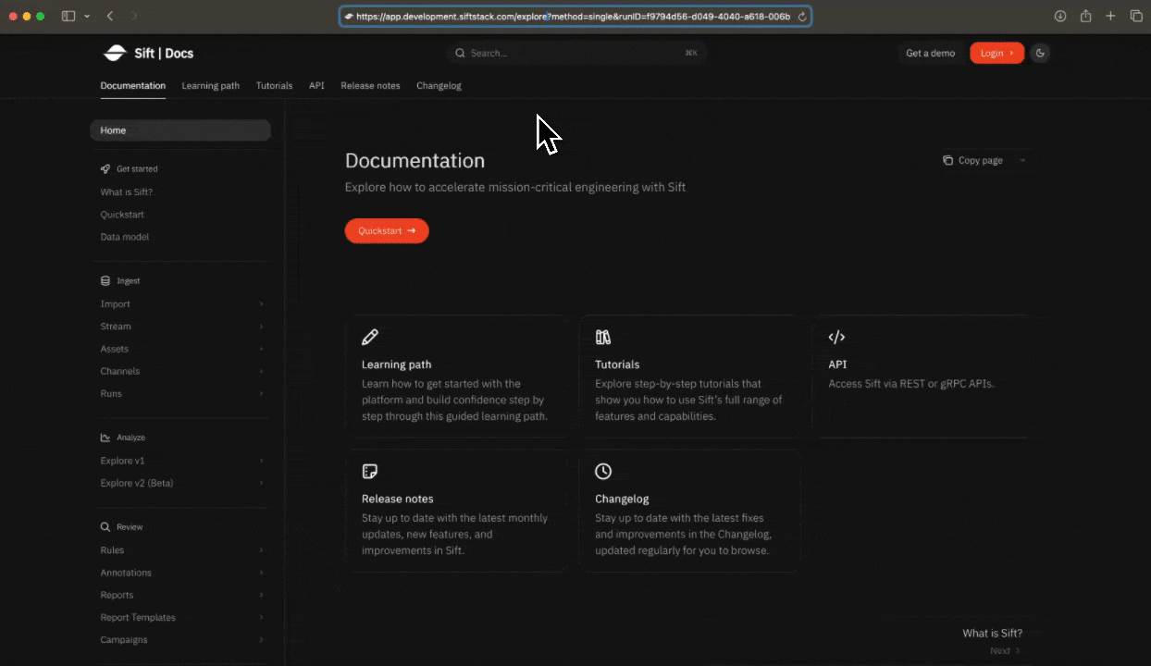Image resolution: width=1151 pixels, height=666 pixels.
Task: Click the Review magnifier icon
Action: pos(105,527)
